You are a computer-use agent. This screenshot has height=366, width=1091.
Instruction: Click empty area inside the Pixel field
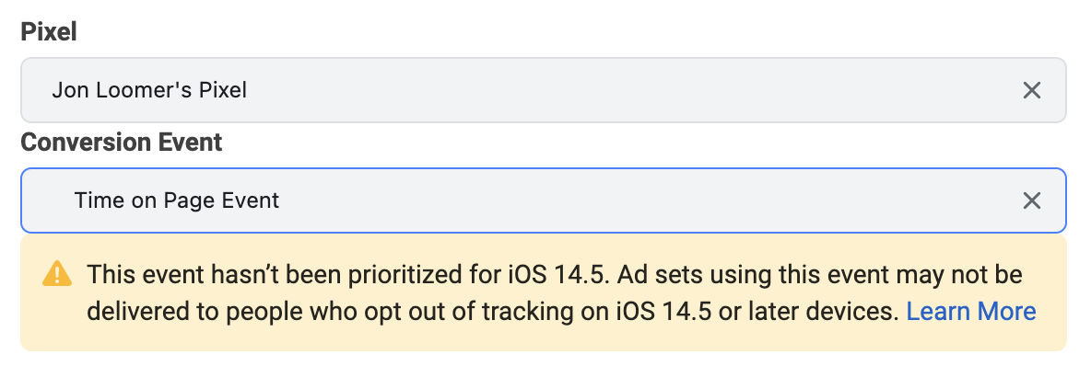(627, 90)
